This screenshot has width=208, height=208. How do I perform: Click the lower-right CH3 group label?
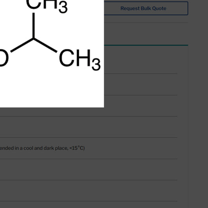(x=80, y=60)
